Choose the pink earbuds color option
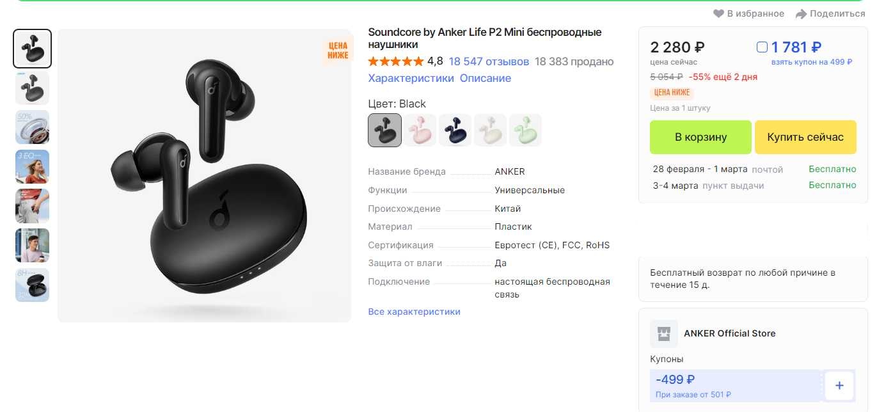Screen dimensions: 893x412 420,131
